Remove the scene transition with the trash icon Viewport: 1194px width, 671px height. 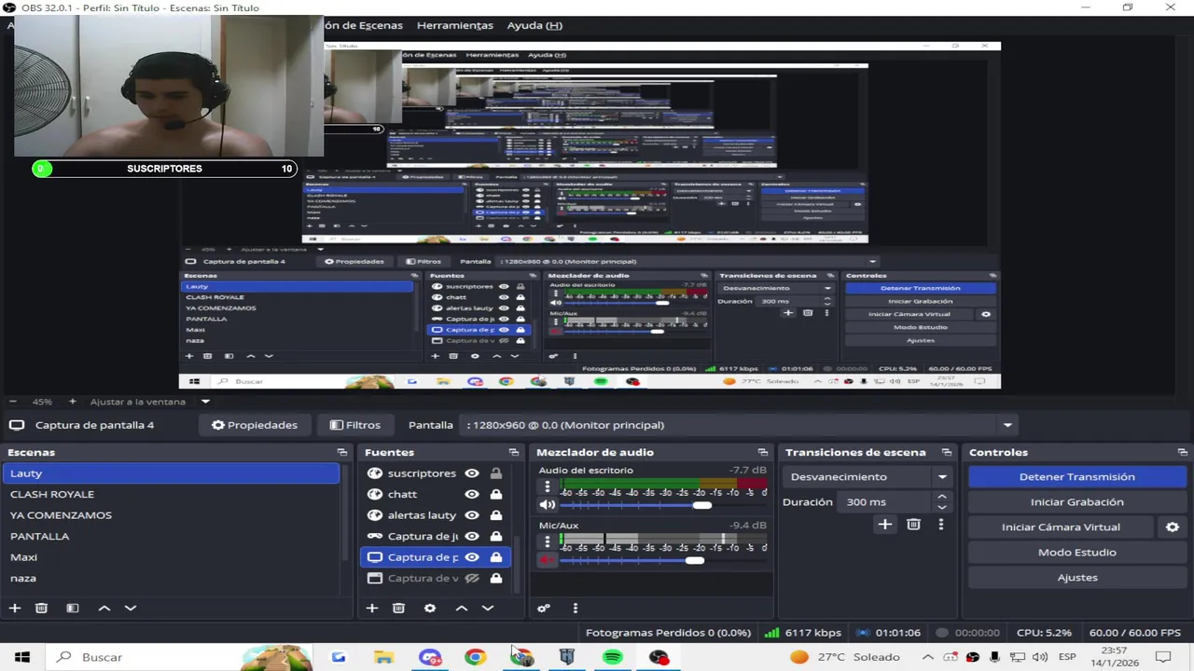(913, 525)
